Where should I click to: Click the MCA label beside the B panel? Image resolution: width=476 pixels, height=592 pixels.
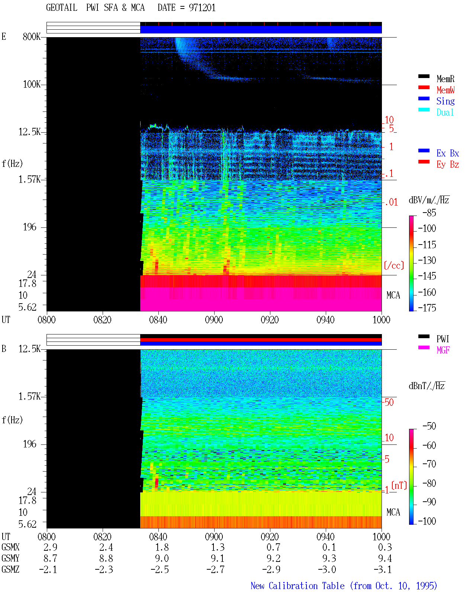(x=393, y=512)
